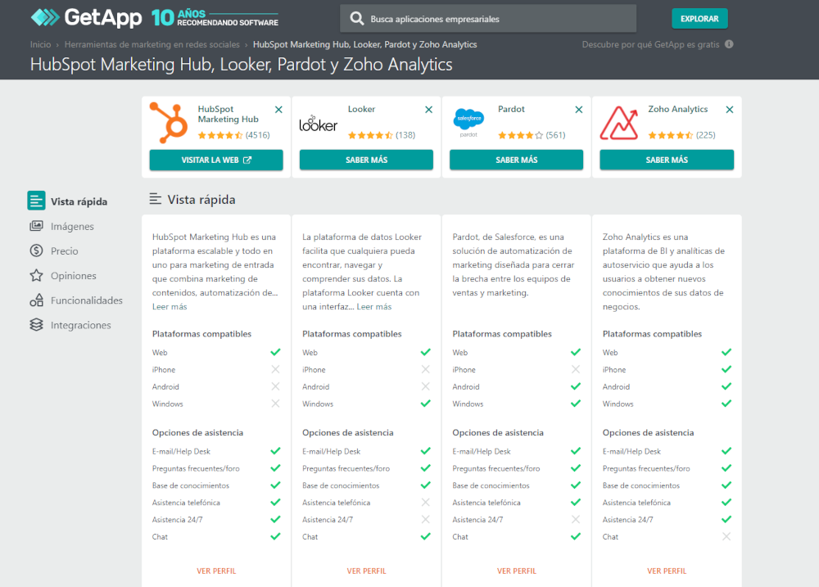Click HubSpot Chat support checkmark
Viewport: 819px width, 587px height.
tap(275, 536)
